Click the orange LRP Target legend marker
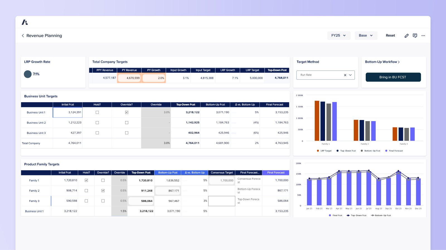 click(x=317, y=151)
